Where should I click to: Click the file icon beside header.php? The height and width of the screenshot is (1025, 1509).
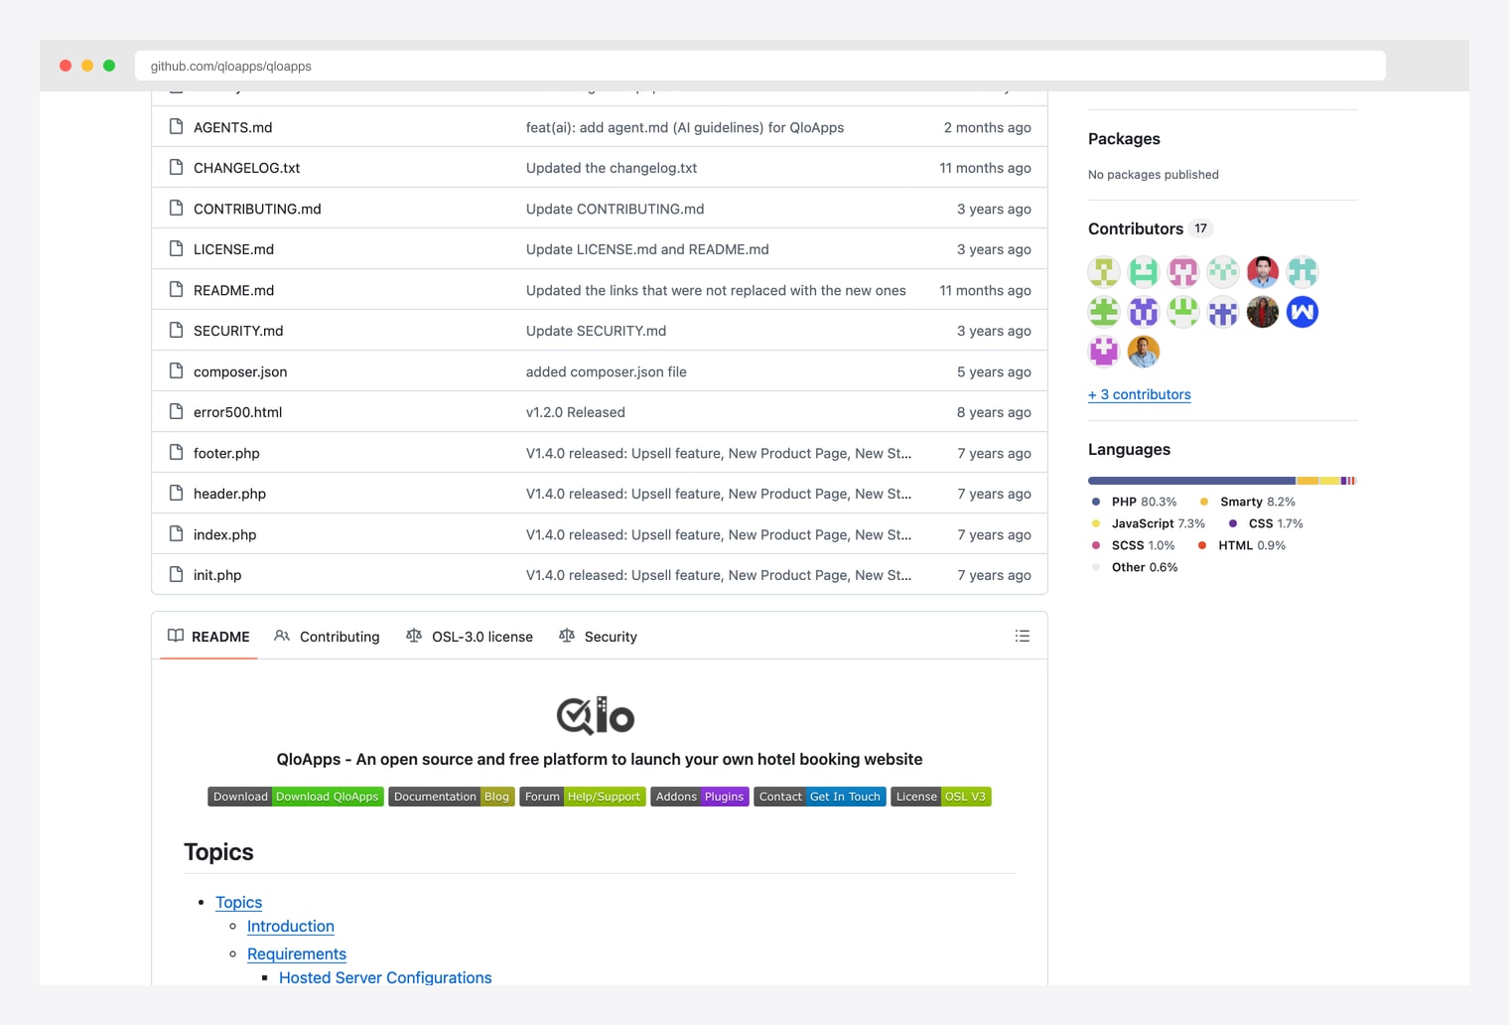[176, 493]
